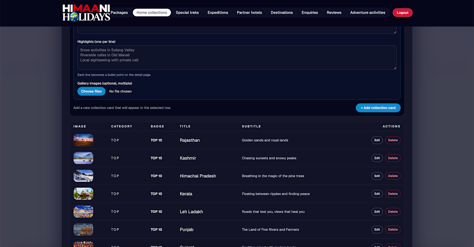The width and height of the screenshot is (474, 247).
Task: Edit the Kerala collection card
Action: point(377,194)
